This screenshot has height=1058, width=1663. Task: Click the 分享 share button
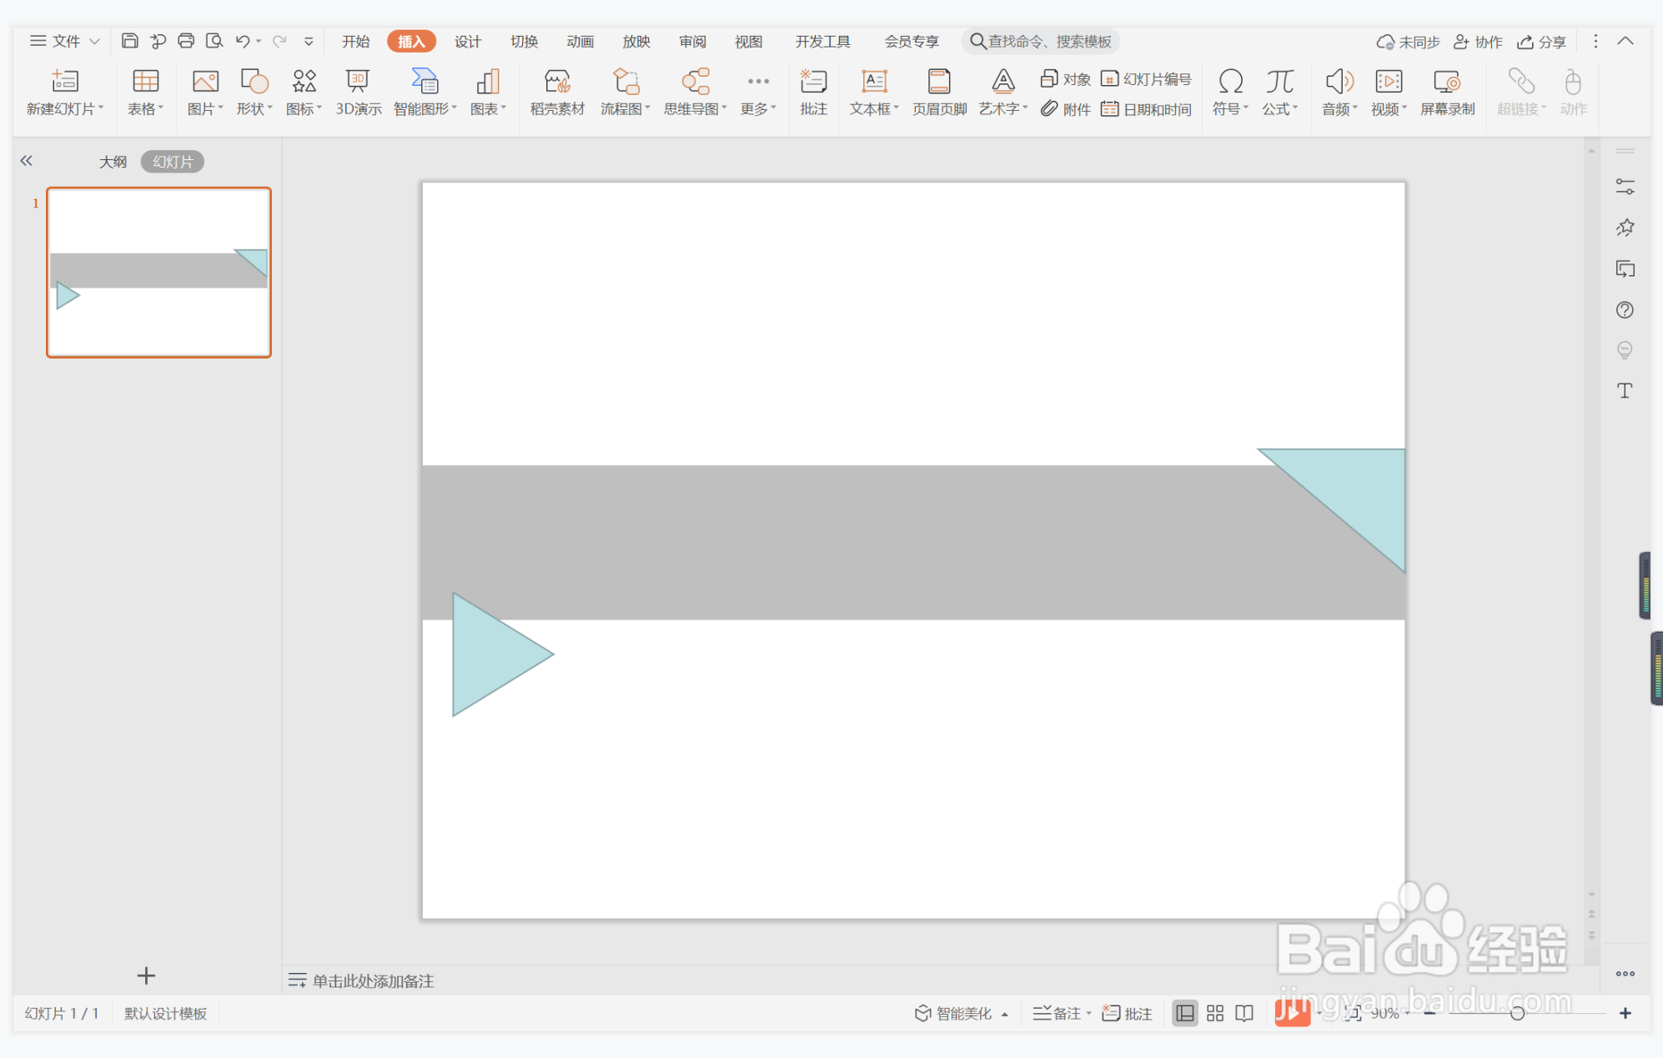[1541, 42]
